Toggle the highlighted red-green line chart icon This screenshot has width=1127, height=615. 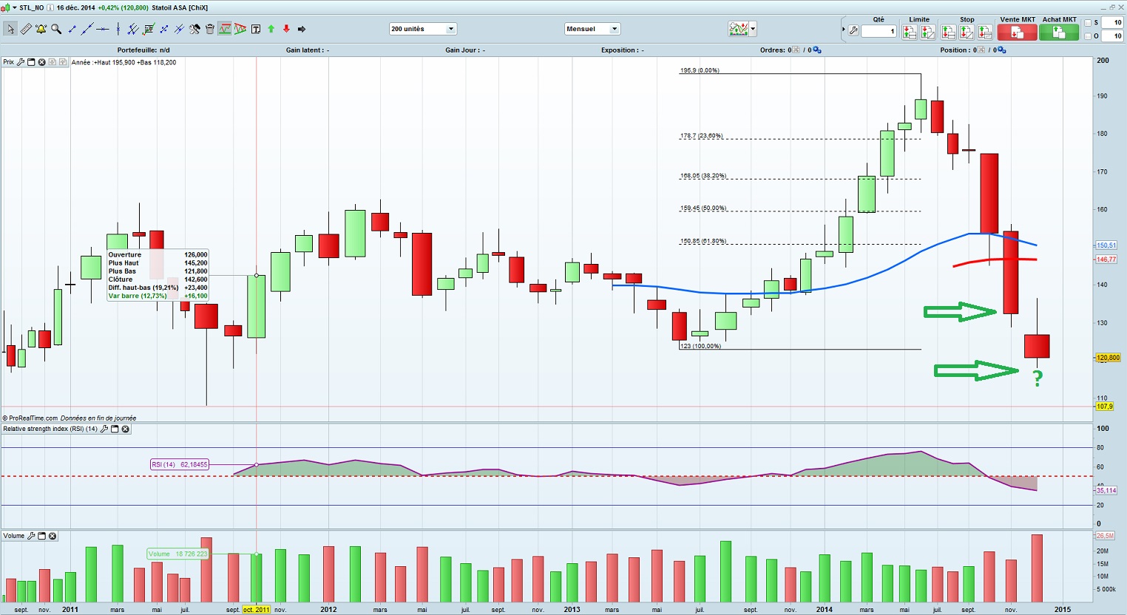(225, 29)
